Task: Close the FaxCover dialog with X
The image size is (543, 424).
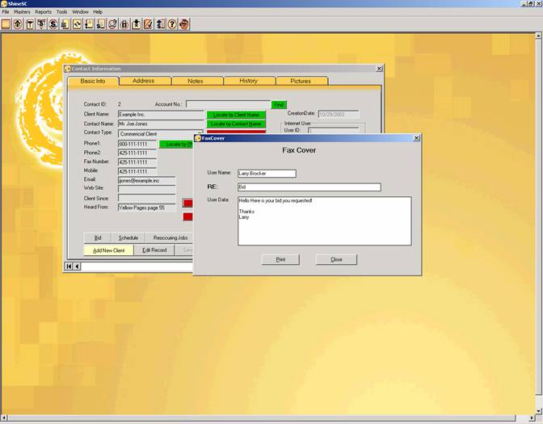Action: (417, 138)
